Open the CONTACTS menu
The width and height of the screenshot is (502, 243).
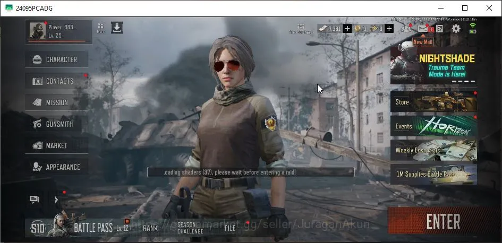[56, 81]
